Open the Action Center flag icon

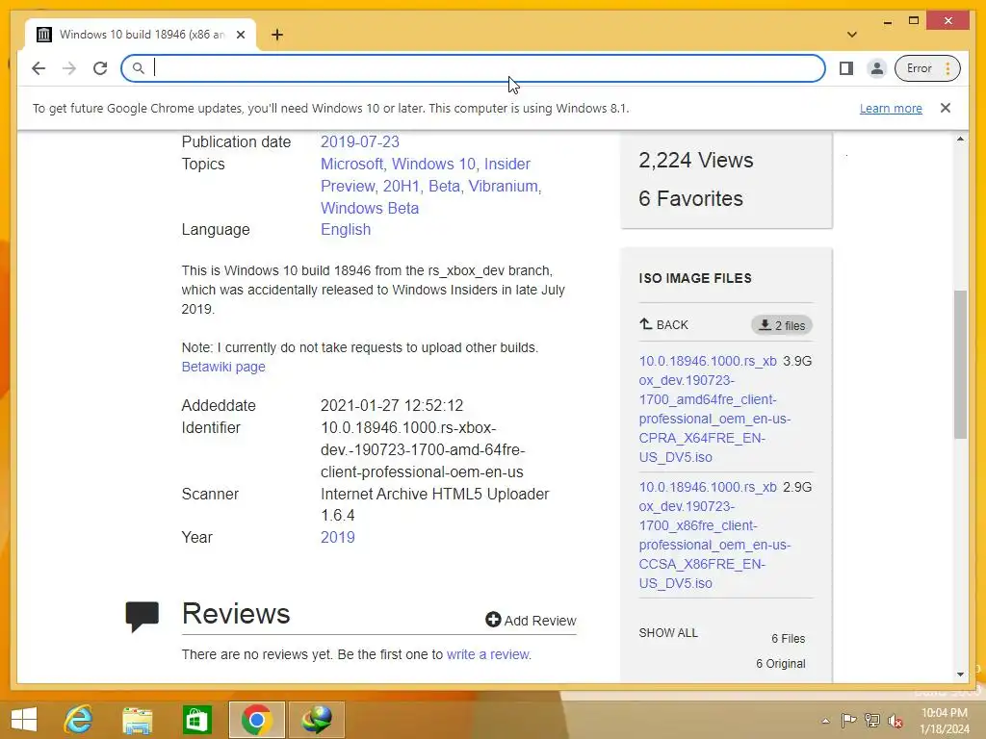pos(848,721)
